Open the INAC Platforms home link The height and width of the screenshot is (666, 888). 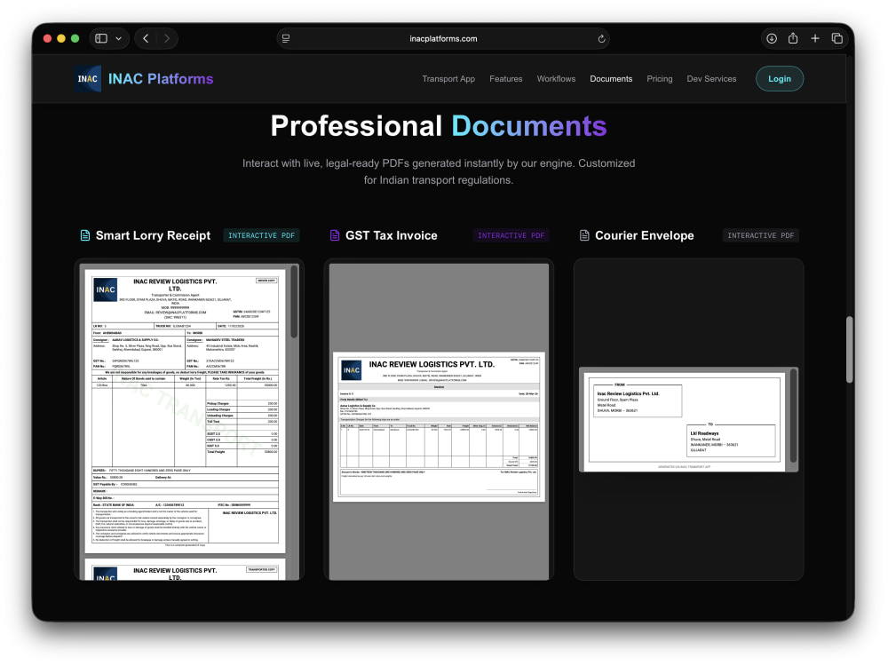pos(161,79)
